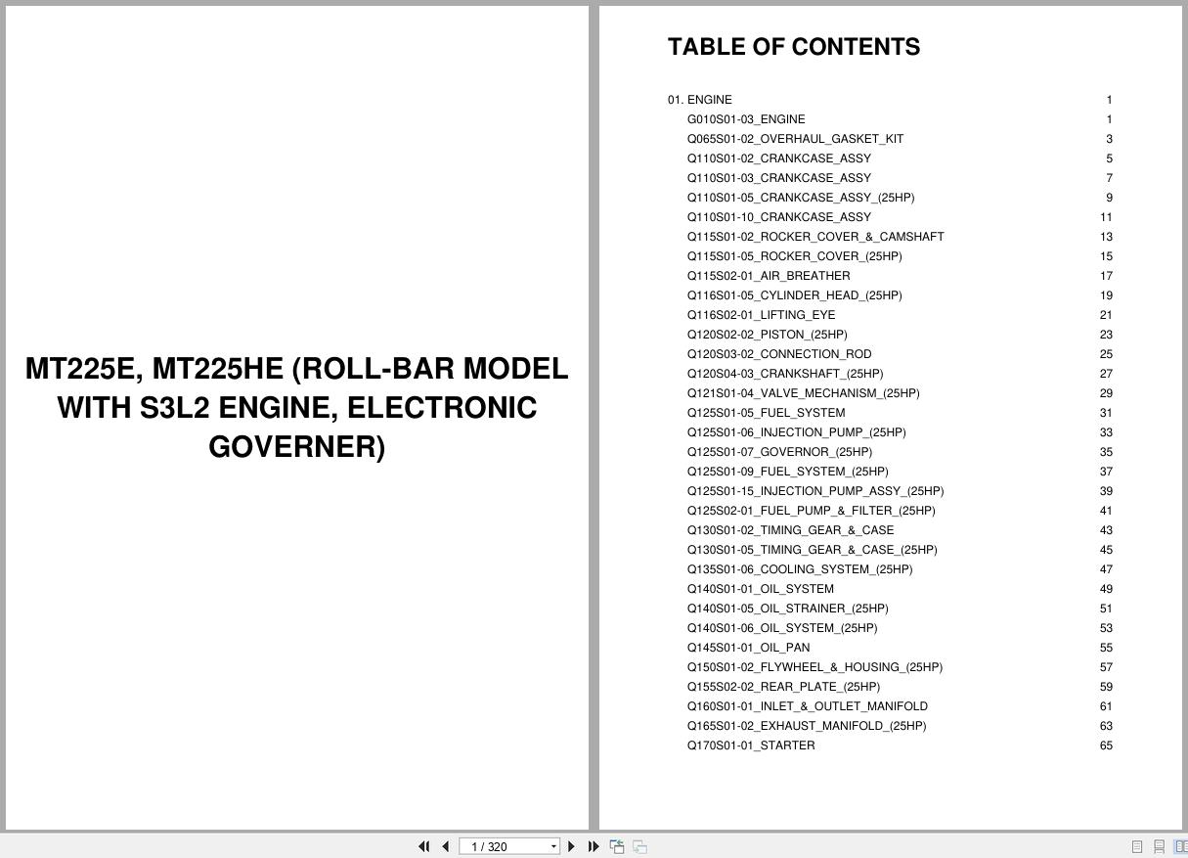Select Q145S01-01_OIL_PAN entry
Screen dimensions: 1188x858
pos(748,648)
